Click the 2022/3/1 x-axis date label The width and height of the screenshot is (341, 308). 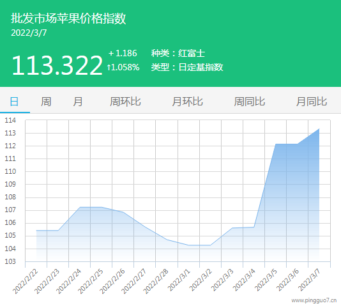(x=179, y=280)
